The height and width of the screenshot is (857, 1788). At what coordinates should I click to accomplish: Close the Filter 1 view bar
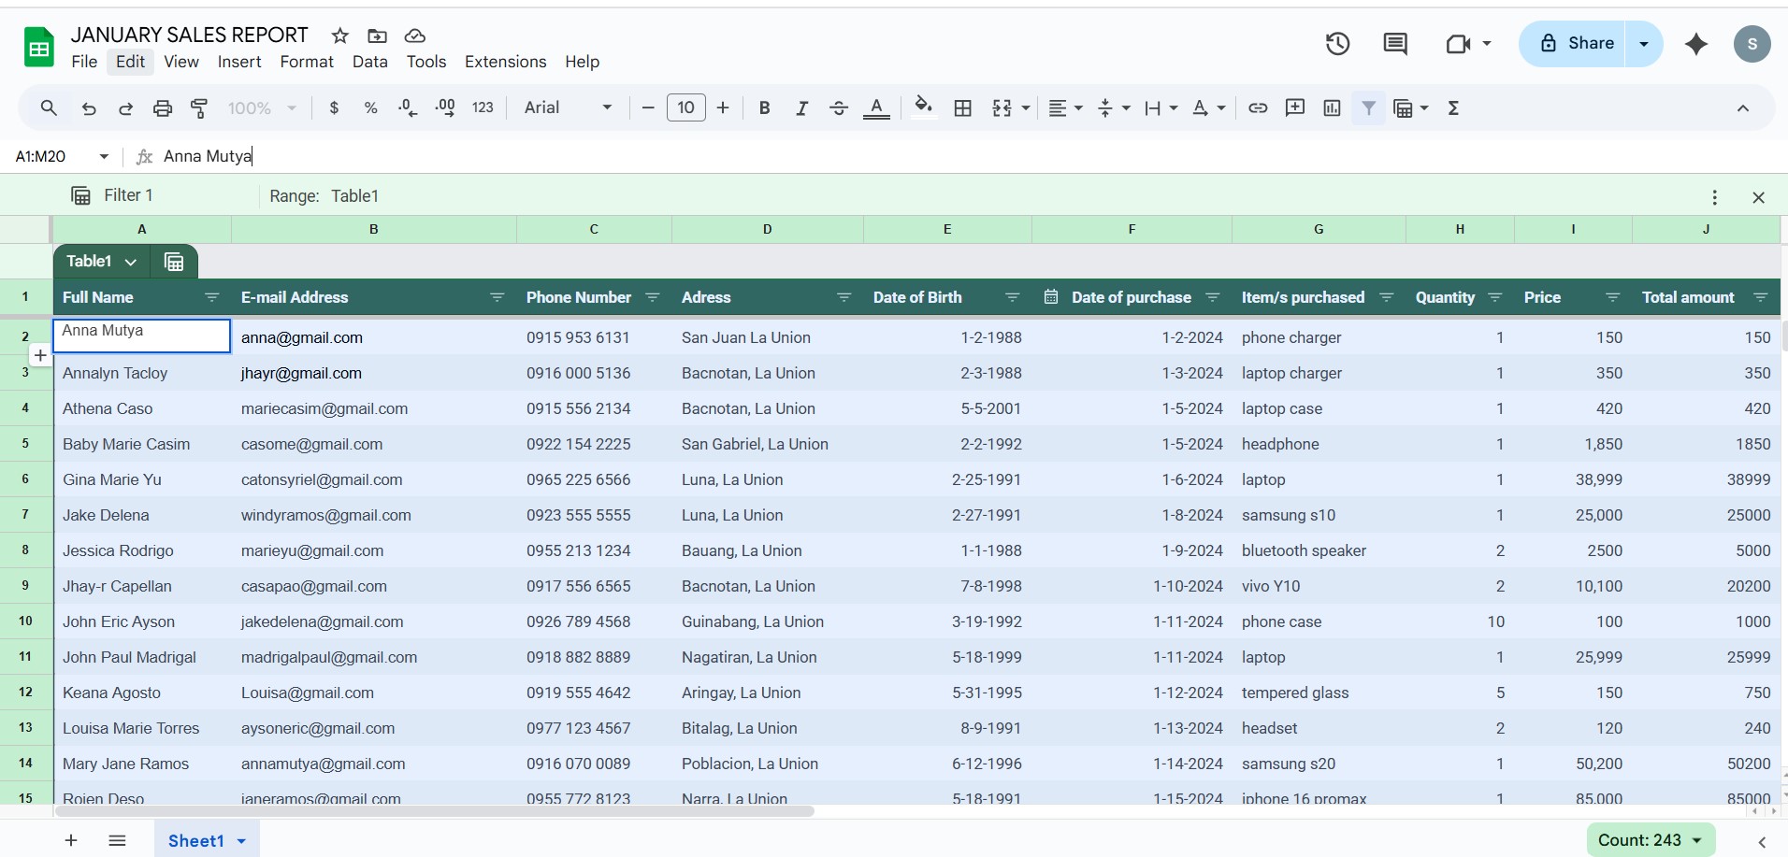1758,197
